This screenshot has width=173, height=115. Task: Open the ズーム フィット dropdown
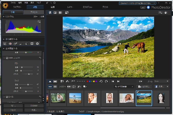pos(161,81)
